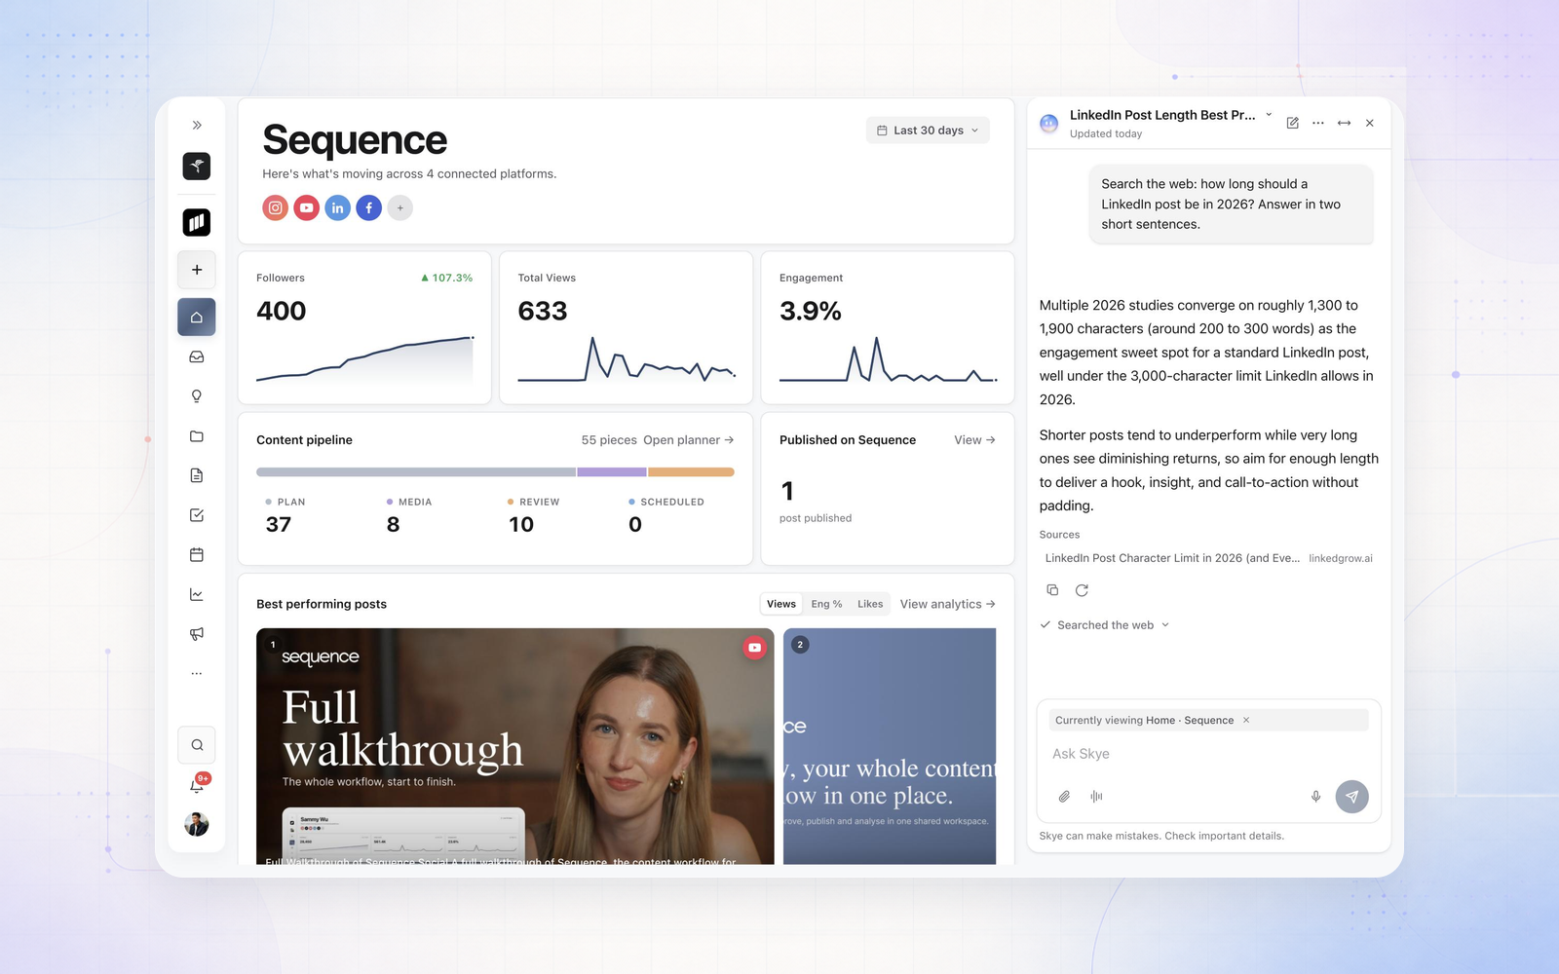
Task: Expand the Searched the web details
Action: [1105, 625]
